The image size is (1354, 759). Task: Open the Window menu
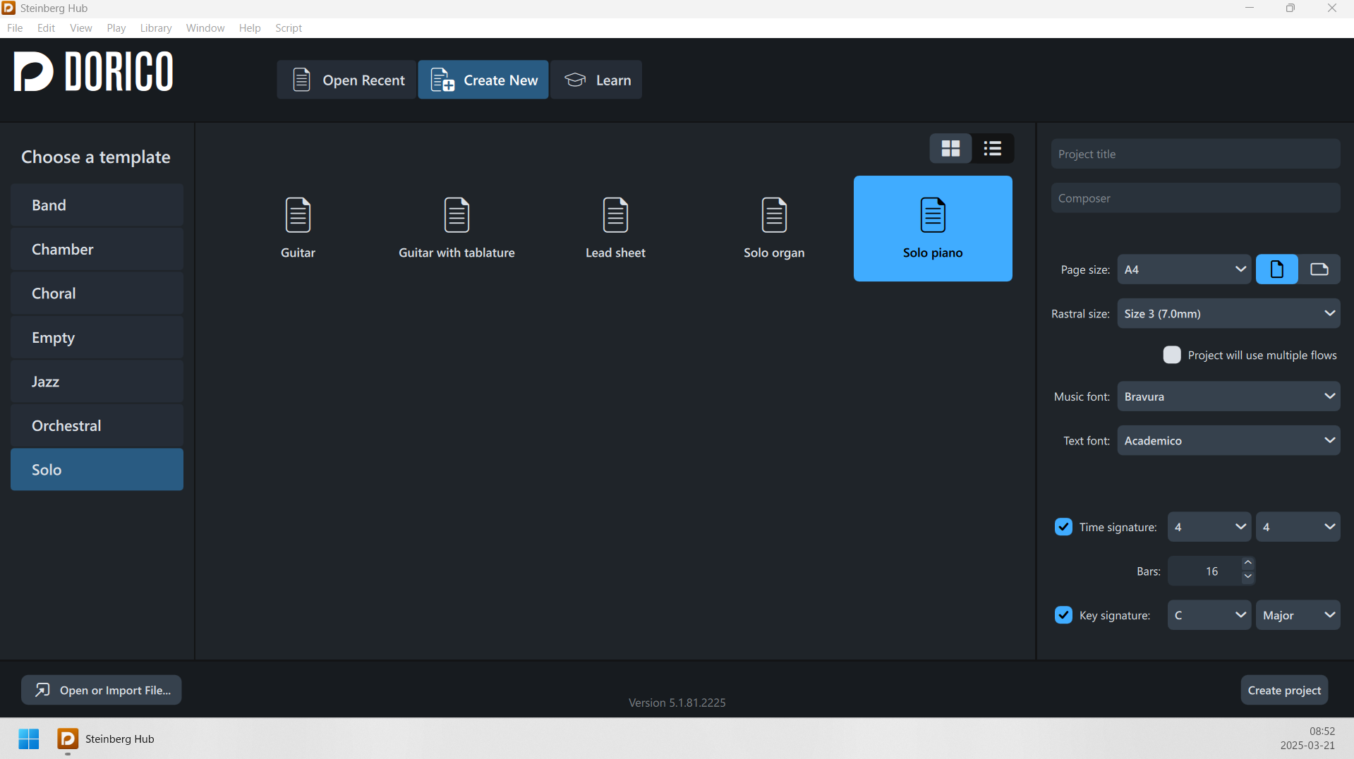pos(205,28)
